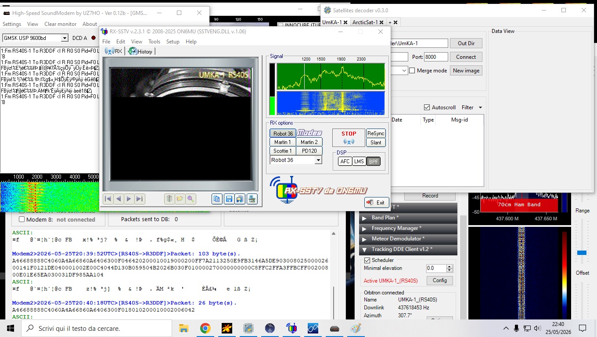Click the DCD A red indicator in SoundModem
The height and width of the screenshot is (337, 597).
93,38
